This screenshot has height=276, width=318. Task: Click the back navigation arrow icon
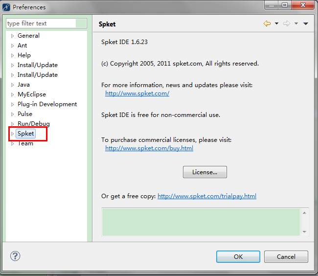[267, 23]
